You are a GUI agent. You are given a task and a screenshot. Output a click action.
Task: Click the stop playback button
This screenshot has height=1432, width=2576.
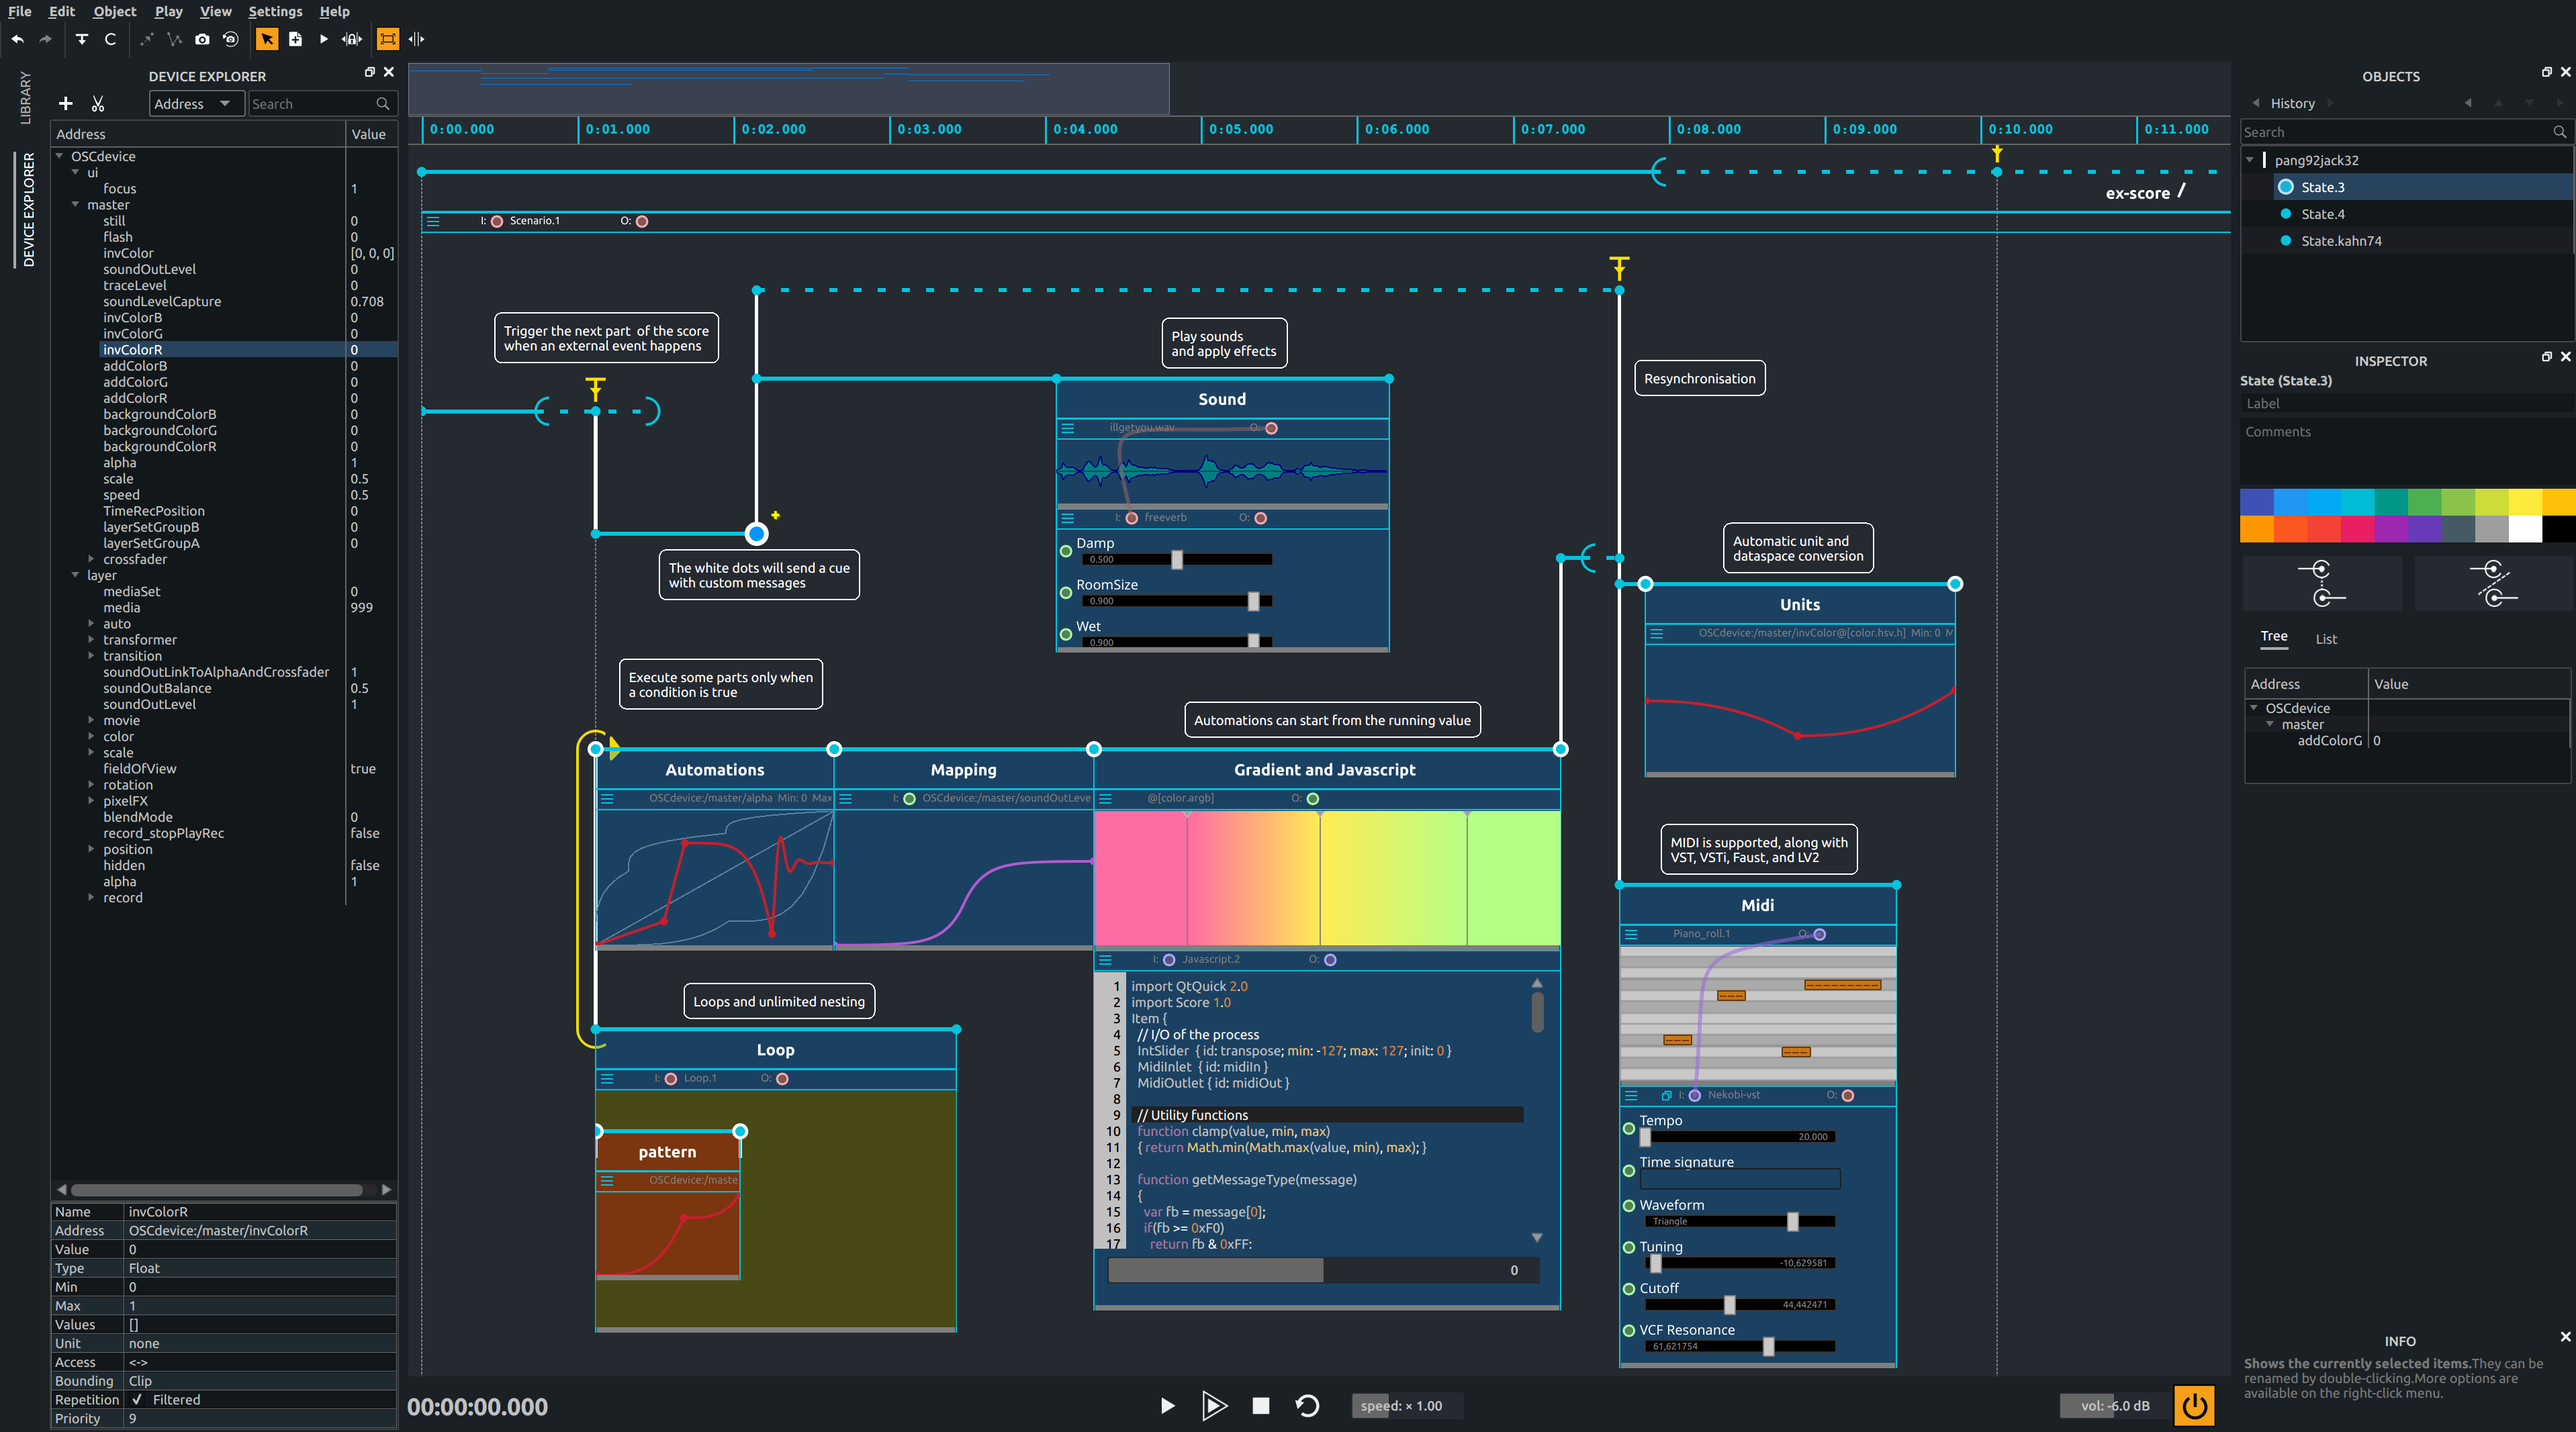[1260, 1405]
